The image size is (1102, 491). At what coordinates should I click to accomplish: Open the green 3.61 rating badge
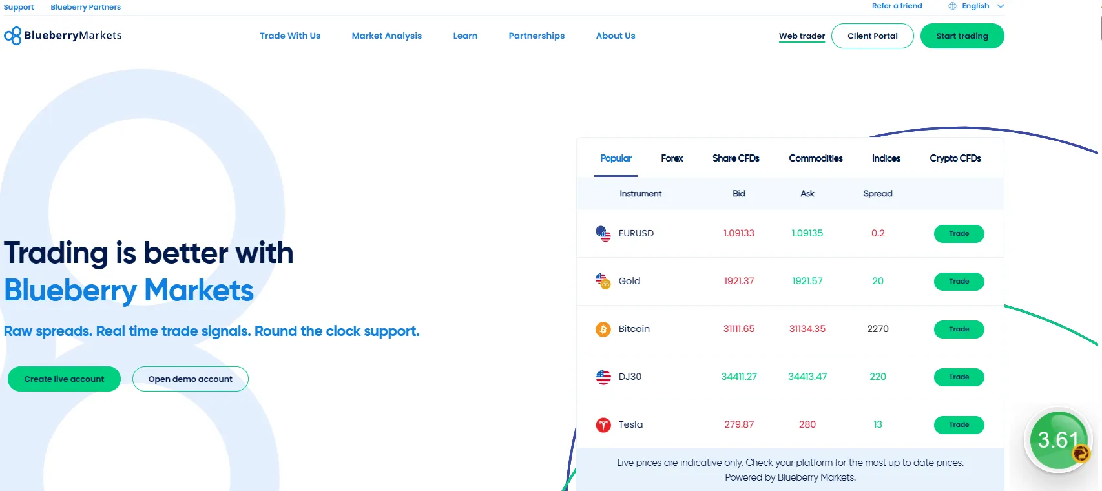[1058, 441]
